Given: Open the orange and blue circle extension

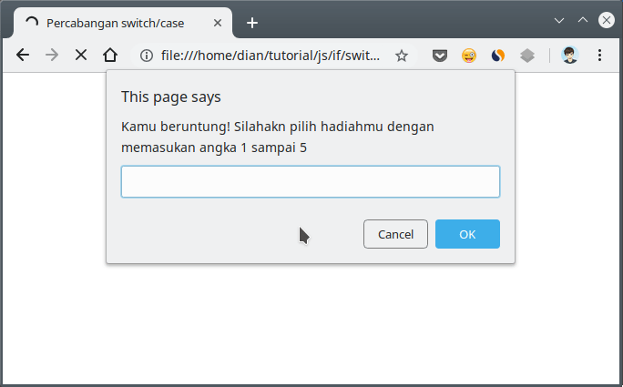Looking at the screenshot, I should click(x=497, y=56).
